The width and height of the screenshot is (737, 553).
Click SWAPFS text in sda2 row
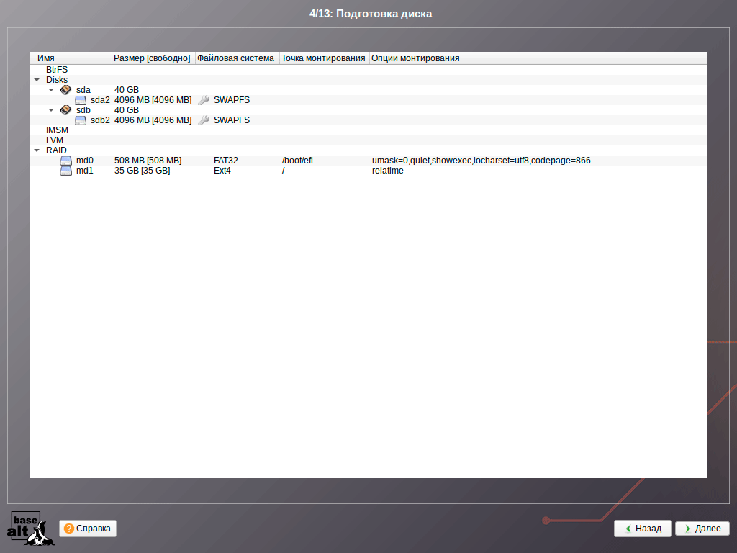(232, 99)
